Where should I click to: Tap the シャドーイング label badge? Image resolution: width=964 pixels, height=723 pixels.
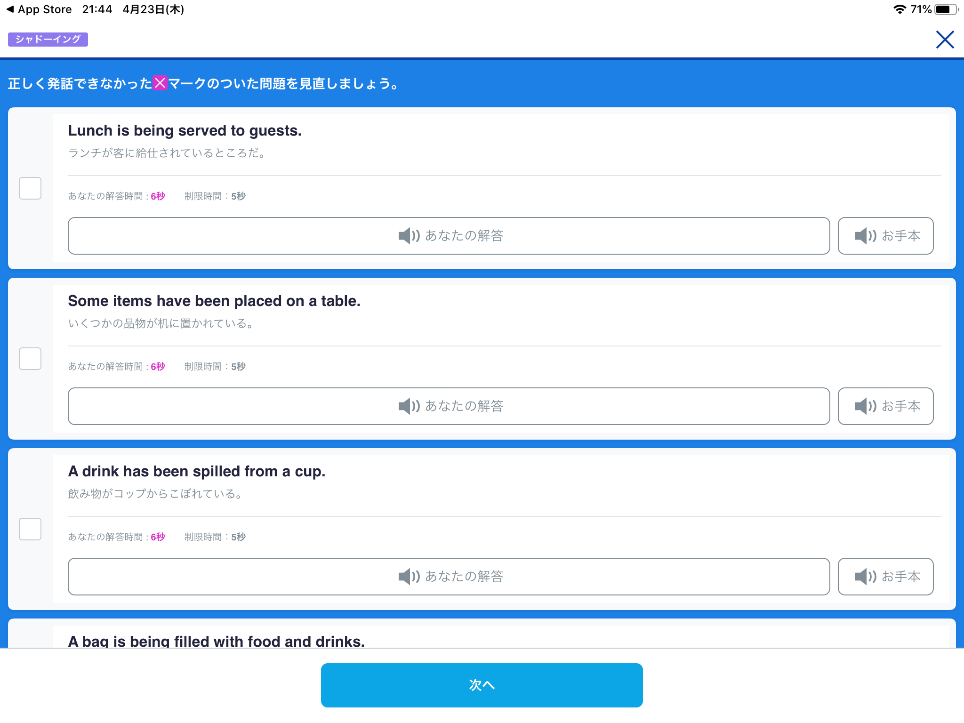[x=48, y=39]
